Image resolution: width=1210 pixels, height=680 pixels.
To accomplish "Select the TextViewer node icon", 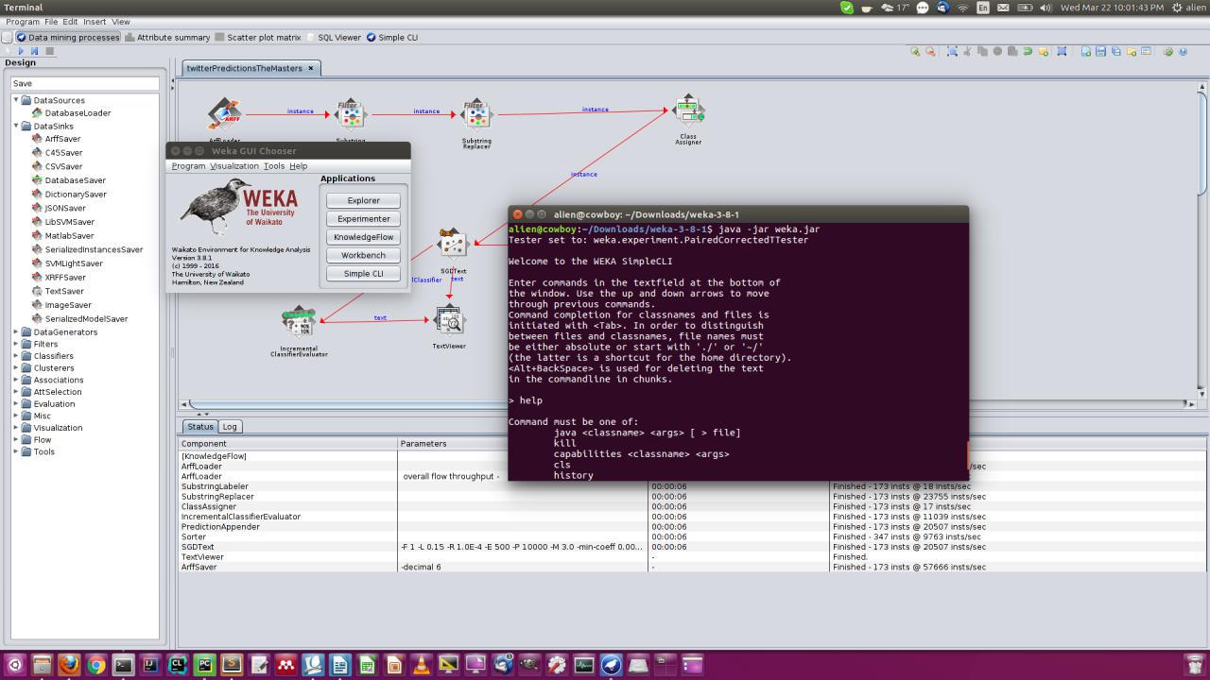I will pos(449,321).
